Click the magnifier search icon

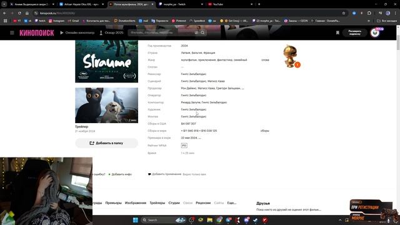click(202, 32)
